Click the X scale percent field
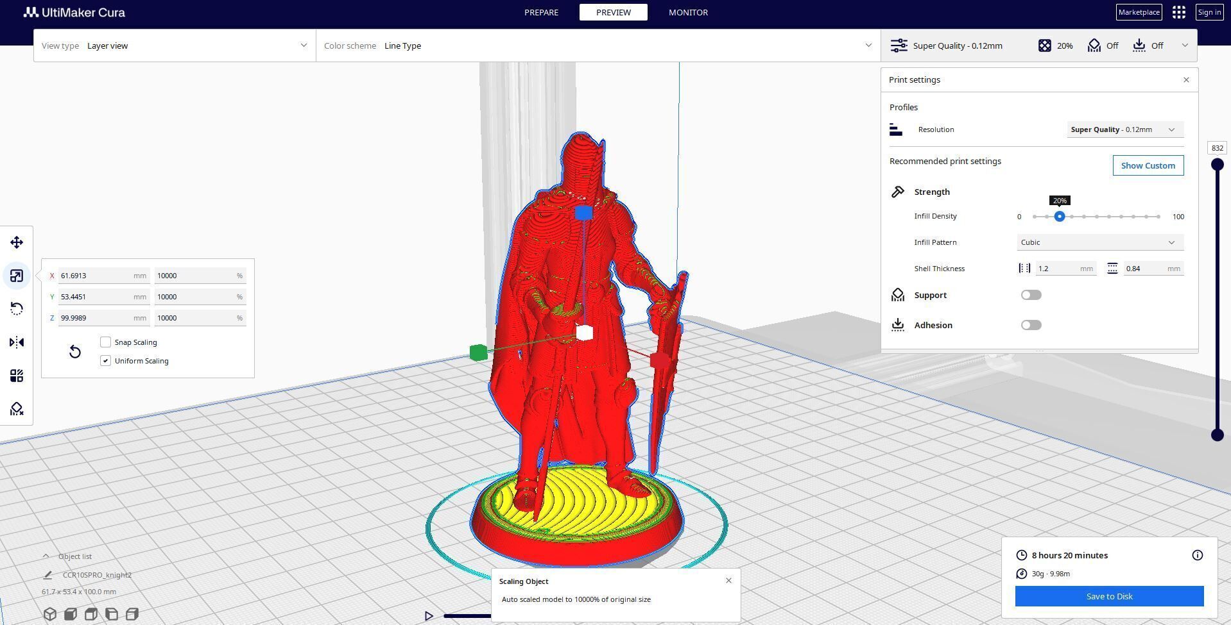The image size is (1231, 625). pyautogui.click(x=200, y=276)
